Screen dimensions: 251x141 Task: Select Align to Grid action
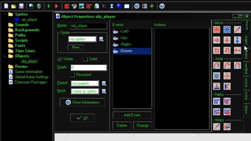(x=216, y=76)
